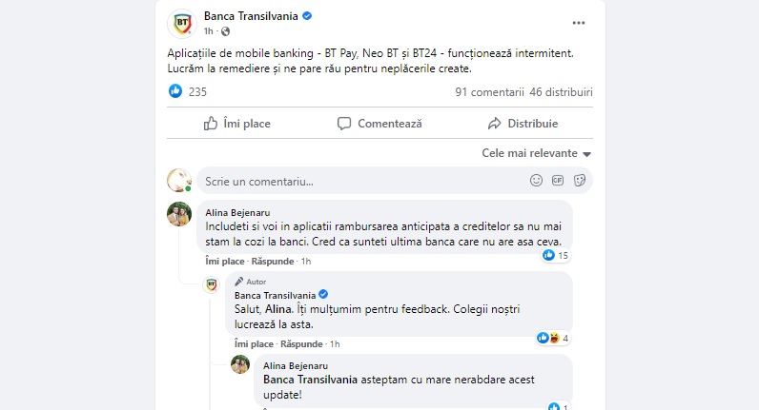Open the Cele mai relevante sort dropdown

(537, 153)
